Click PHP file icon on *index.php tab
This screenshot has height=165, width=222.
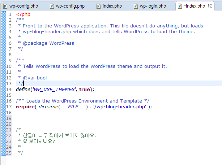tap(180, 6)
